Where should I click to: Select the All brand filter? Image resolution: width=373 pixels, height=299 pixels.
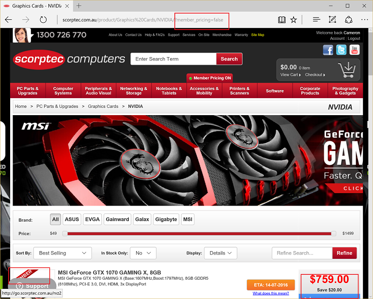coord(55,219)
